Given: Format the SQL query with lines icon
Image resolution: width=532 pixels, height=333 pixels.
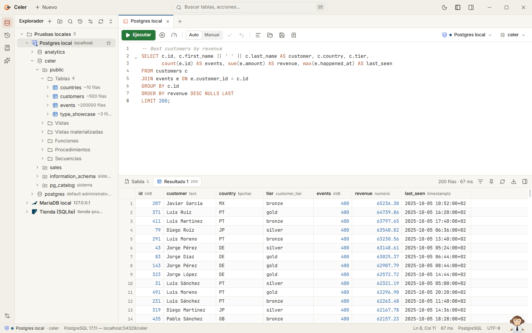Looking at the screenshot, I should coord(258,35).
